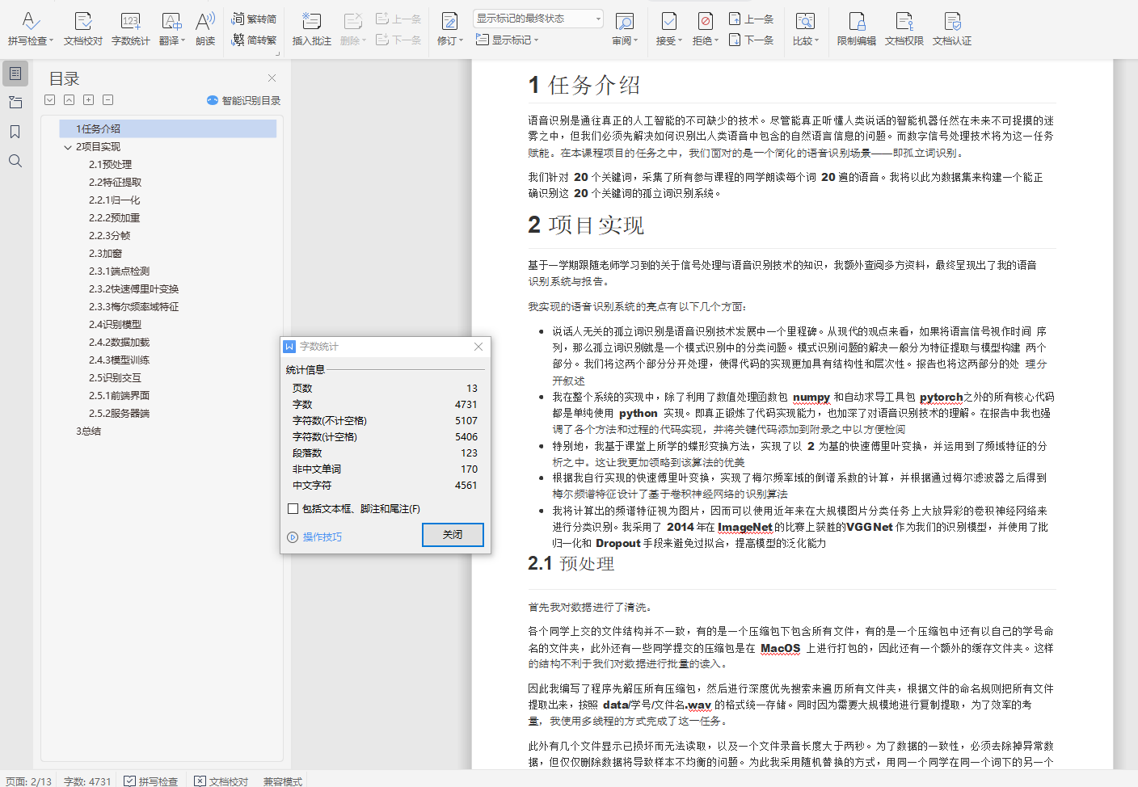The height and width of the screenshot is (787, 1138).
Task: Open 文档权限 document permissions
Action: (x=904, y=28)
